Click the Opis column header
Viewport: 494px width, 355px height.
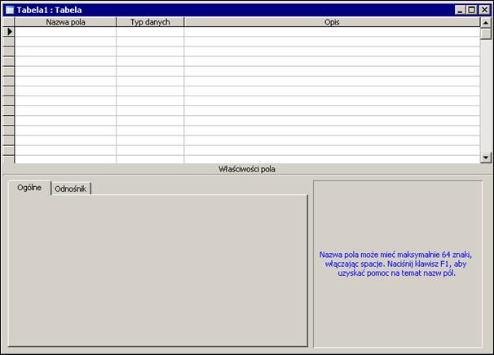click(331, 22)
